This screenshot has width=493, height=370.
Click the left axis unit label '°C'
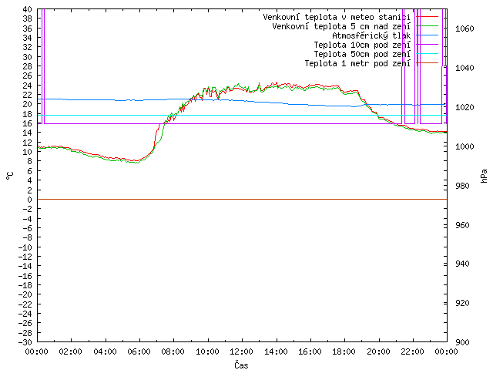[10, 176]
